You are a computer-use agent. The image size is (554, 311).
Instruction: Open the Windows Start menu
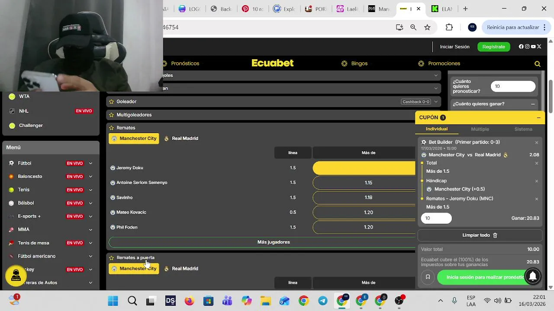(113, 301)
